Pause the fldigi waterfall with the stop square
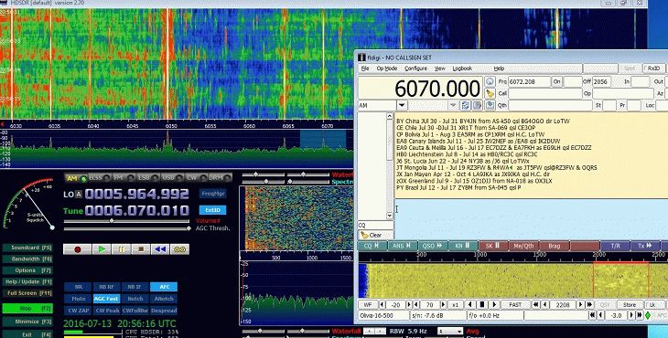 tap(482, 304)
